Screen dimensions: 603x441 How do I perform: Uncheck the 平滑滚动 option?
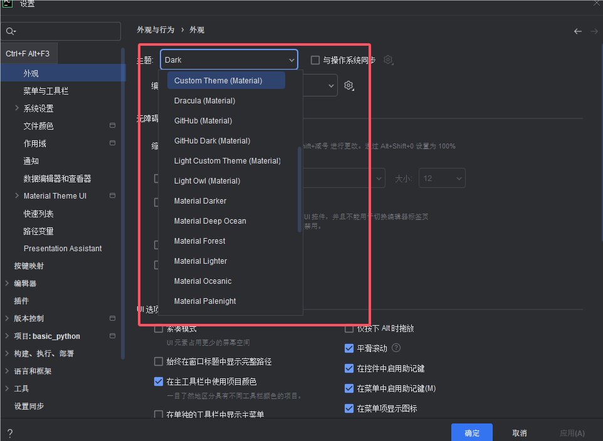pyautogui.click(x=349, y=348)
